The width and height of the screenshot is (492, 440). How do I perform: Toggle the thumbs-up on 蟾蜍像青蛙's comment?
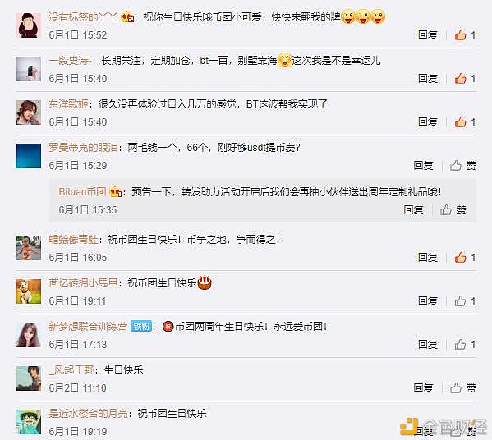coord(465,258)
